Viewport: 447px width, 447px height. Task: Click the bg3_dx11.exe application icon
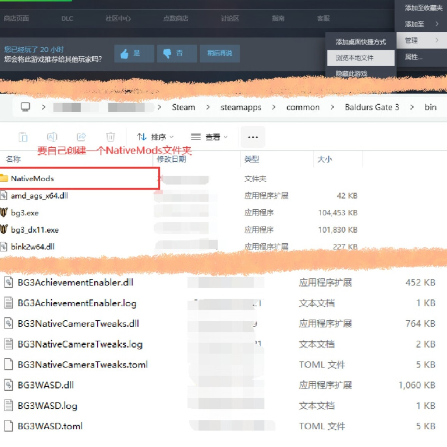(x=4, y=229)
